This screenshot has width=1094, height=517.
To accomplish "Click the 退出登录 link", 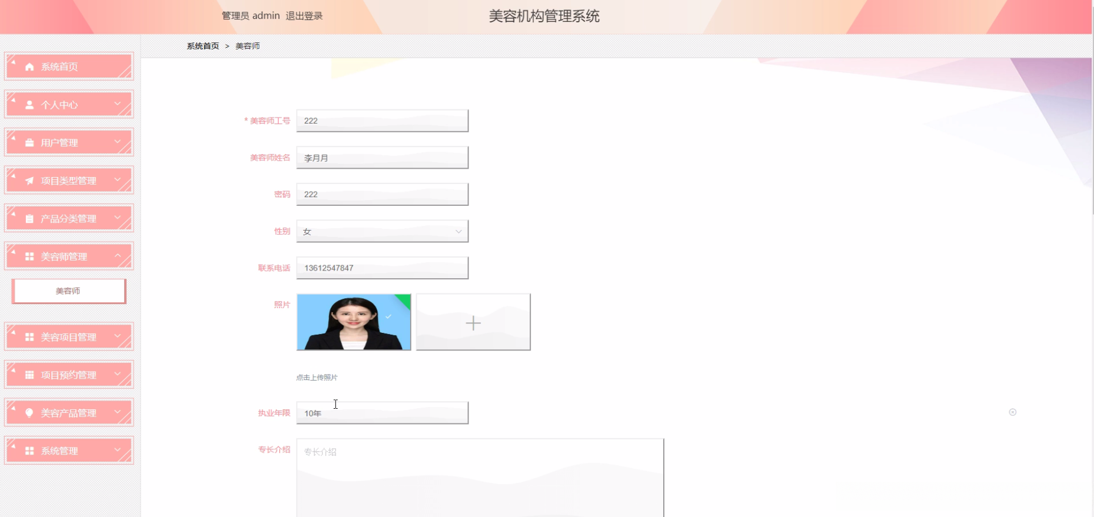I will tap(304, 16).
